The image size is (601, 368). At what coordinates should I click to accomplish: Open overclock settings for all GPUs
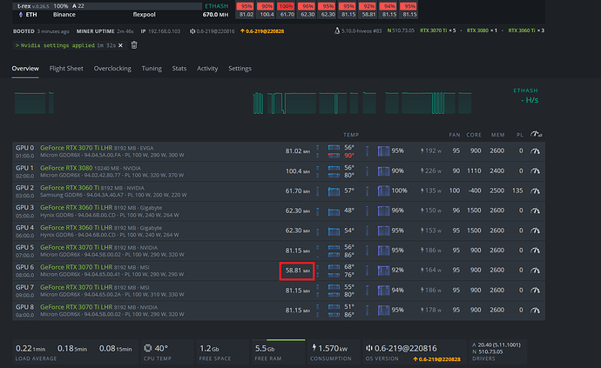point(536,134)
